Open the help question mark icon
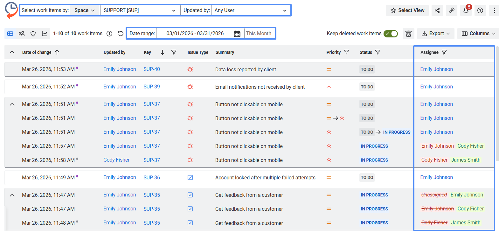This screenshot has height=231, width=499. coord(480,10)
